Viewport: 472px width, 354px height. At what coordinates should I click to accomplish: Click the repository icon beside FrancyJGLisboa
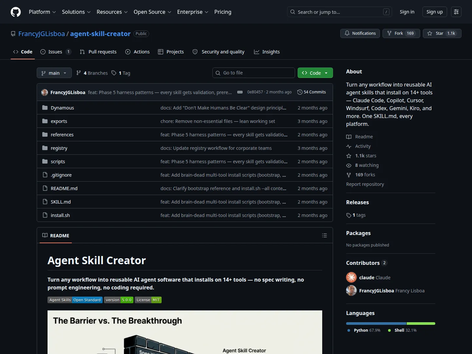tap(13, 34)
